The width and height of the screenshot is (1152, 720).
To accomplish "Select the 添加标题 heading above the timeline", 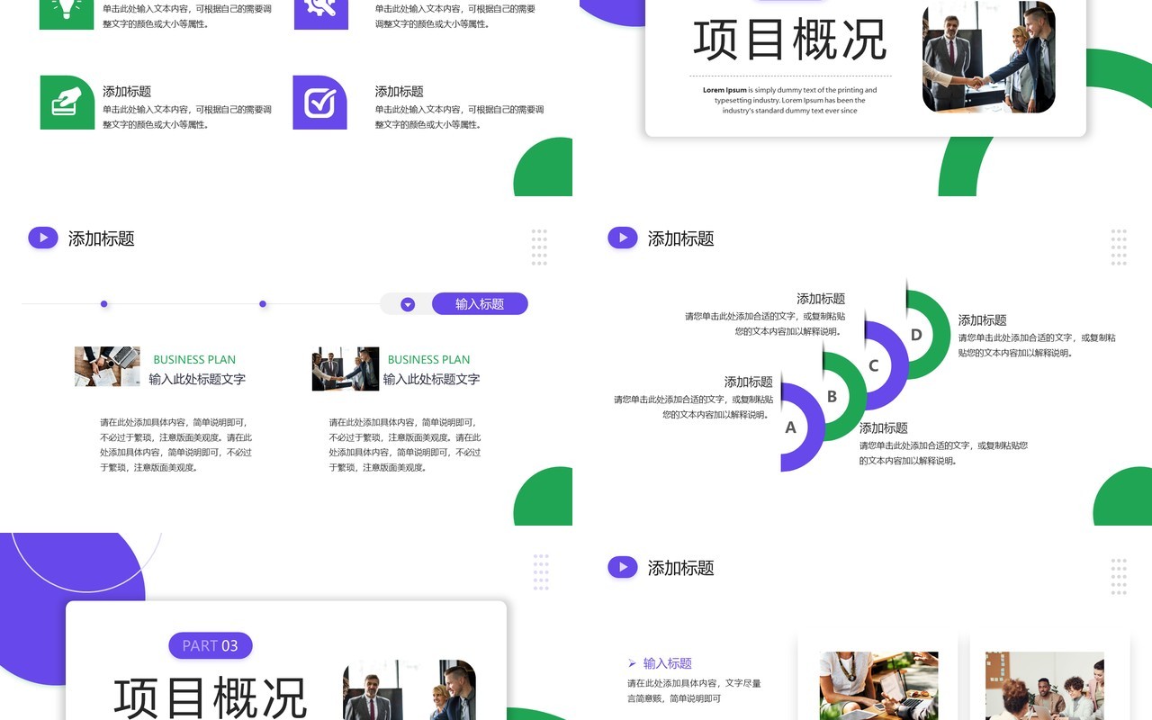I will click(102, 238).
